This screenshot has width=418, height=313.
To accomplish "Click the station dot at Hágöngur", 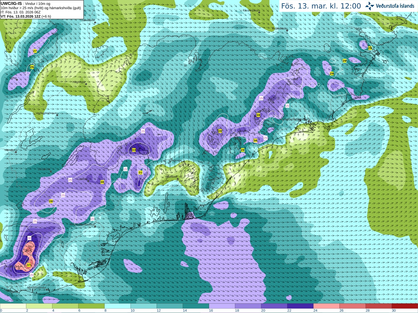I will coord(86,84).
